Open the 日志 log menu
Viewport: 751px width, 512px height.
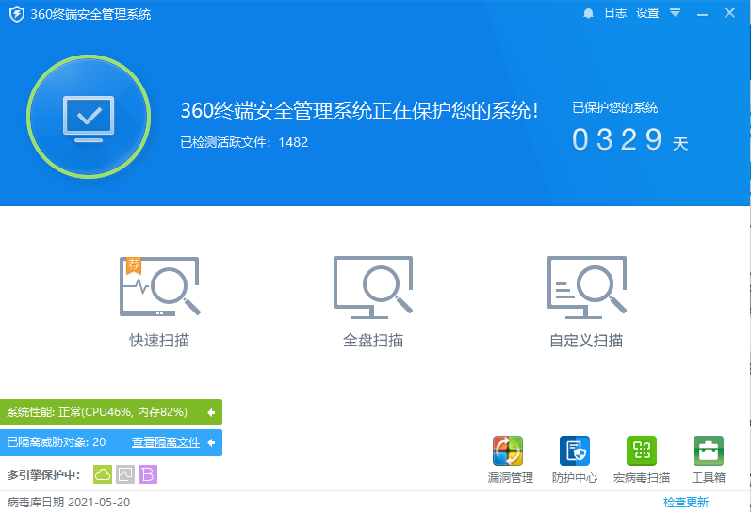click(x=615, y=13)
